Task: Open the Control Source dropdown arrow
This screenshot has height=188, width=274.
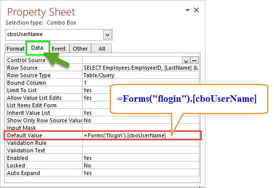Action: 186,60
